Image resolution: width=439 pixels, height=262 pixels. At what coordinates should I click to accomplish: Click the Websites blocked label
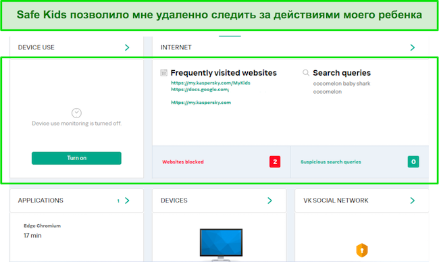tap(183, 162)
